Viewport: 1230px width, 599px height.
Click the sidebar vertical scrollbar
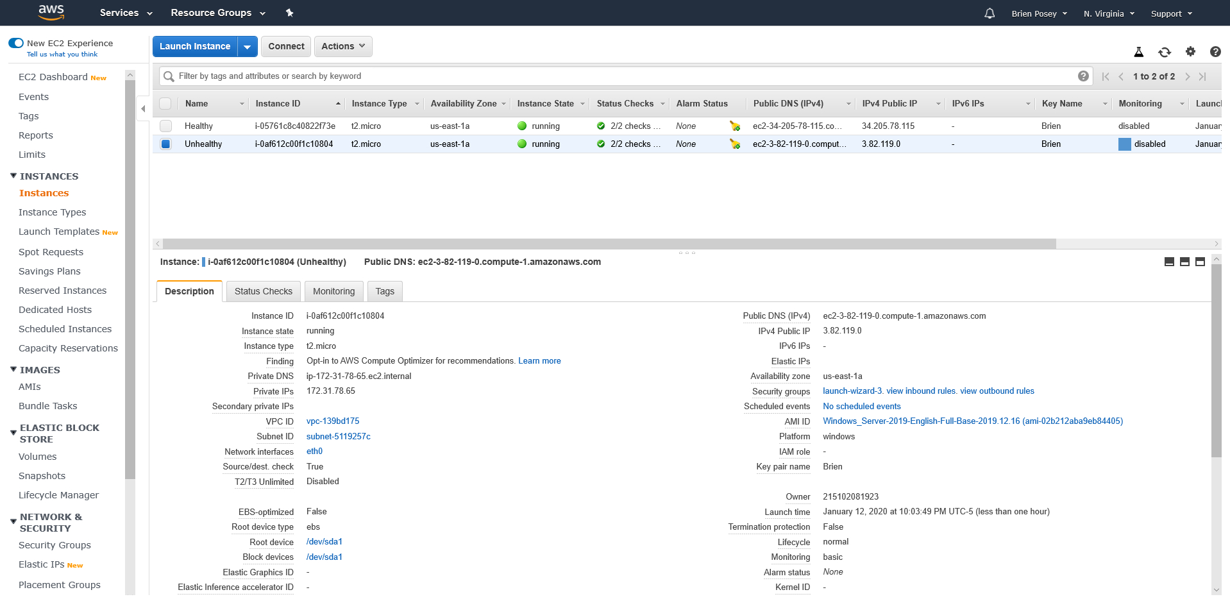(x=130, y=280)
